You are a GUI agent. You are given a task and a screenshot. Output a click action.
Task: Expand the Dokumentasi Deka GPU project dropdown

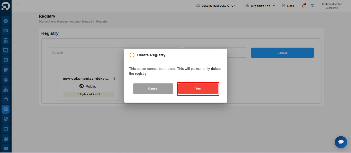click(x=216, y=6)
